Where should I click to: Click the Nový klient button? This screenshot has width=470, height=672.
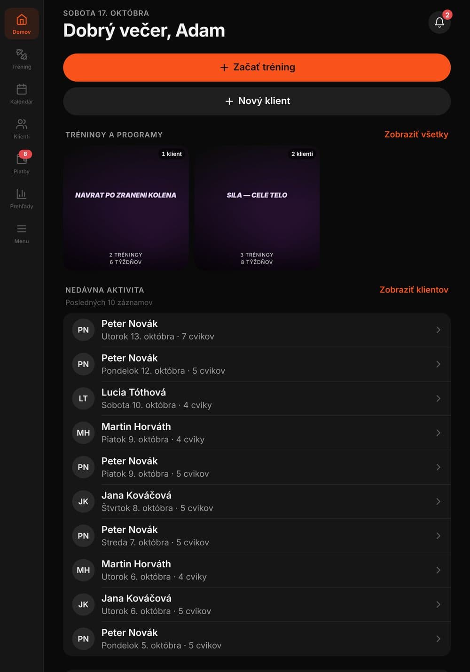coord(257,101)
